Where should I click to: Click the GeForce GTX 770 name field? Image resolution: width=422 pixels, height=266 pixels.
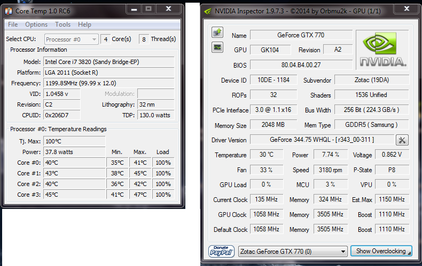301,35
